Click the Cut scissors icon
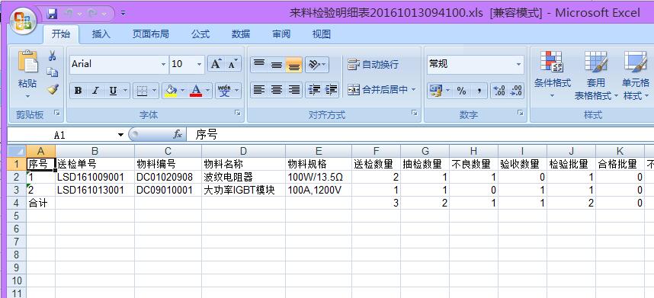 pyautogui.click(x=52, y=56)
